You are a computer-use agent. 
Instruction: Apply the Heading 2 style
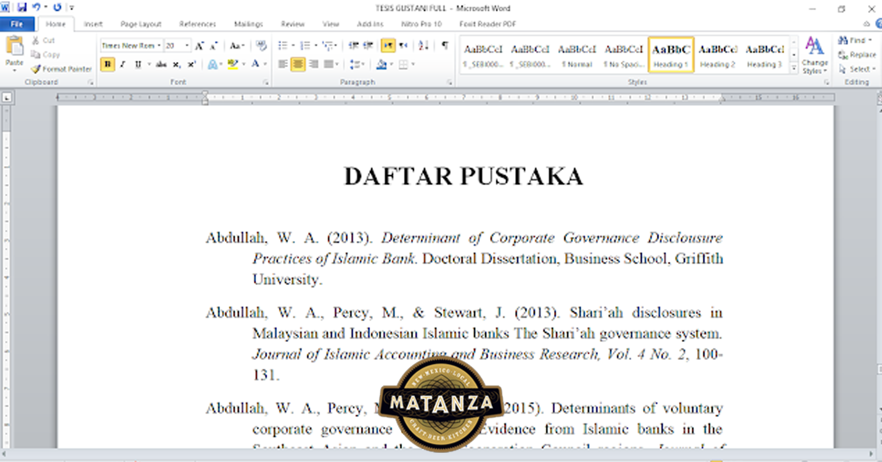718,55
